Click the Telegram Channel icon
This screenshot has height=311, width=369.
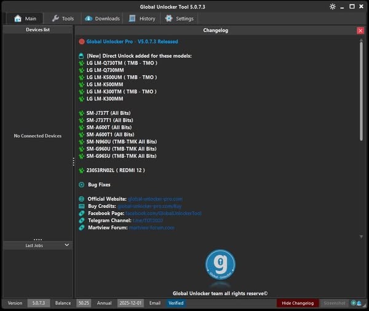[x=82, y=220]
